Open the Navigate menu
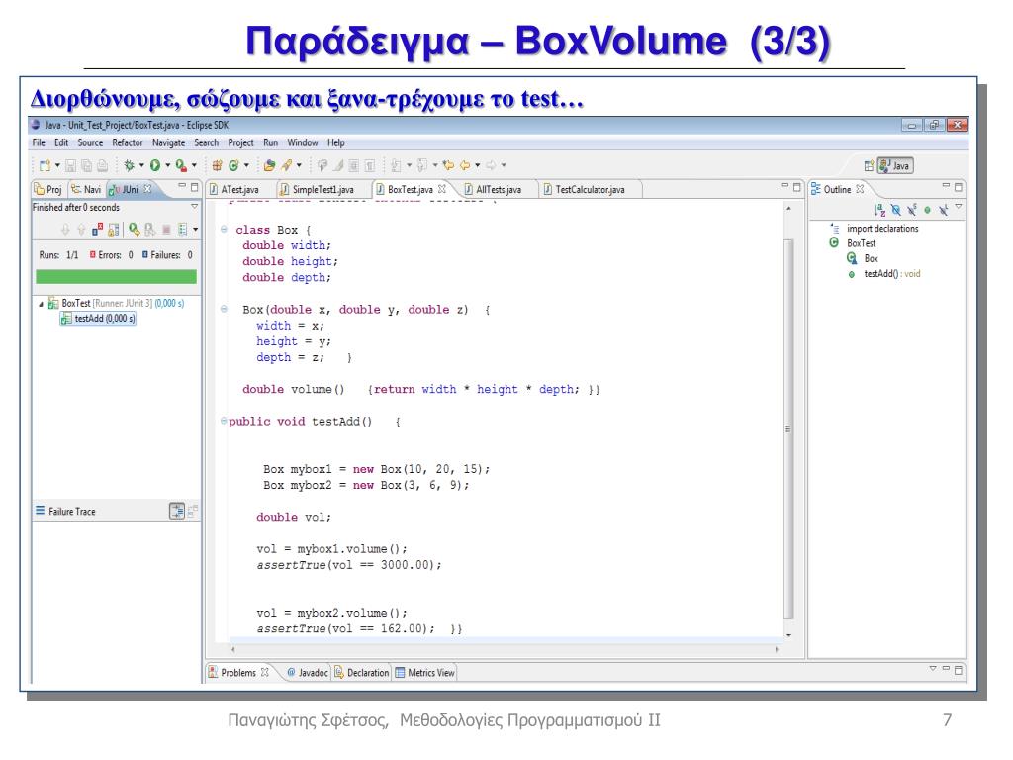The height and width of the screenshot is (760, 1013). (168, 142)
